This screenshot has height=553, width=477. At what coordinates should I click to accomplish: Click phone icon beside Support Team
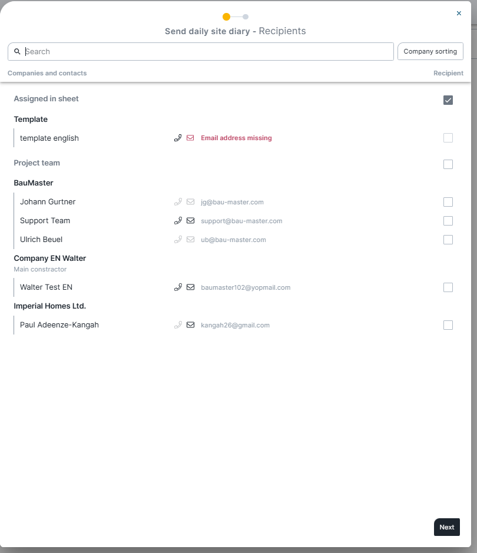coord(178,221)
